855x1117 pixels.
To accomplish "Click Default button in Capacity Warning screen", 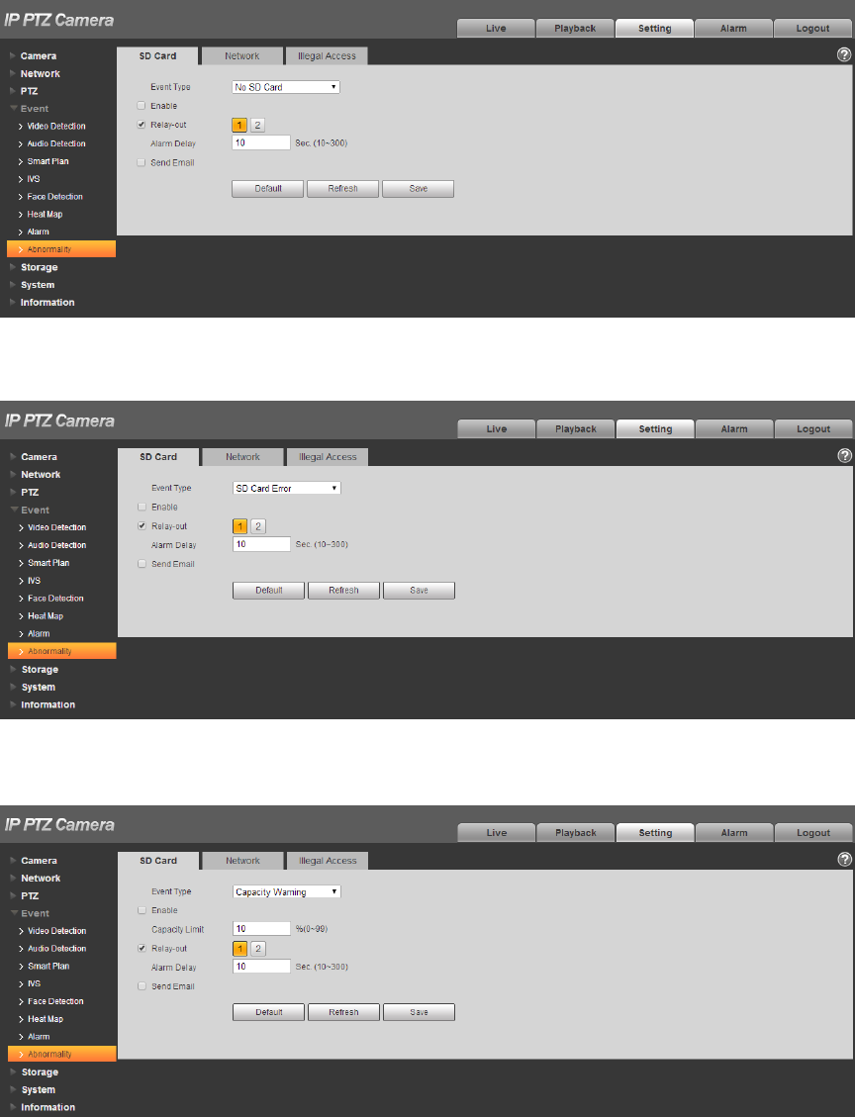I will tap(268, 1012).
